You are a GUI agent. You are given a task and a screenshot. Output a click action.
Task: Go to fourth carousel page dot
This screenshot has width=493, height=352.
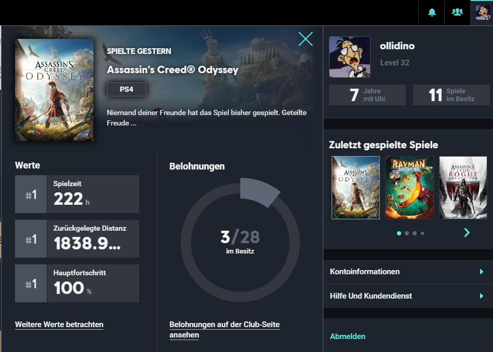422,233
